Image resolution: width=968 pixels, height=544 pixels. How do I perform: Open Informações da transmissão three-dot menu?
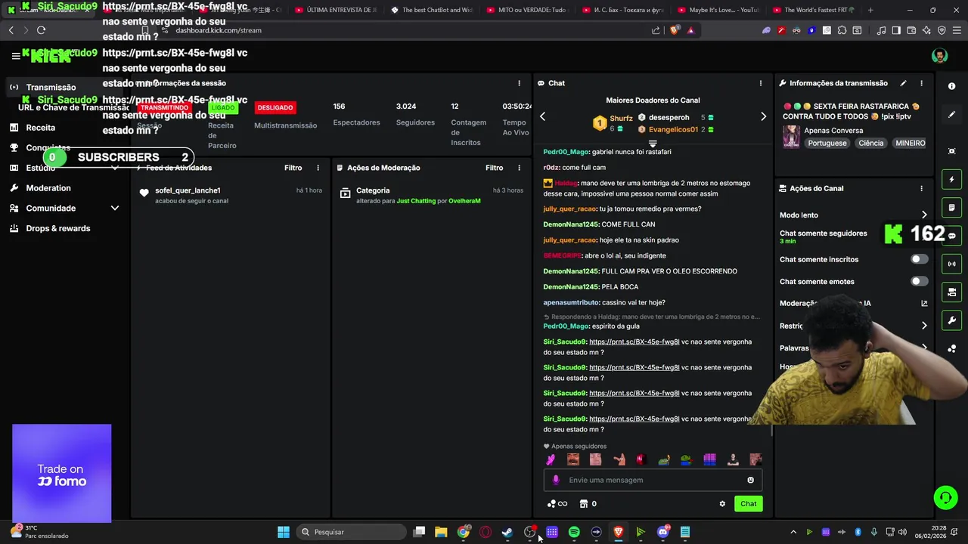click(921, 83)
